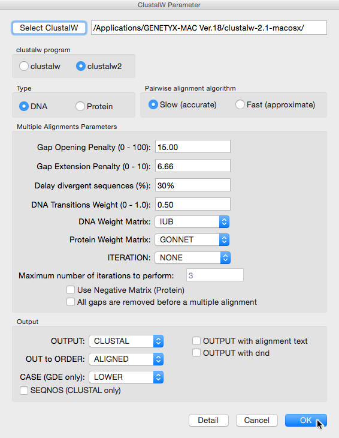
Task: Click the Select ClustalW button
Action: point(49,28)
